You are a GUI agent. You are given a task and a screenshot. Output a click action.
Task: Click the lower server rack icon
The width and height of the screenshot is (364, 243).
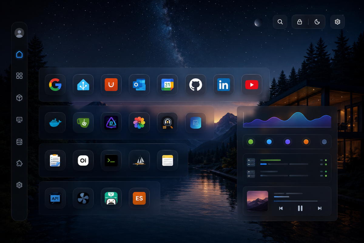(x=251, y=174)
